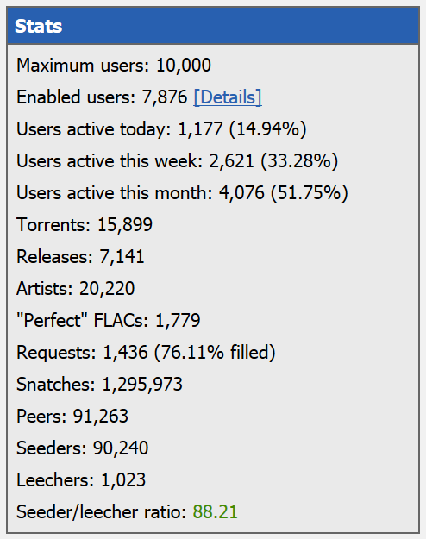This screenshot has width=426, height=539.
Task: Select the Maximum users: 10,000 line
Action: point(114,65)
